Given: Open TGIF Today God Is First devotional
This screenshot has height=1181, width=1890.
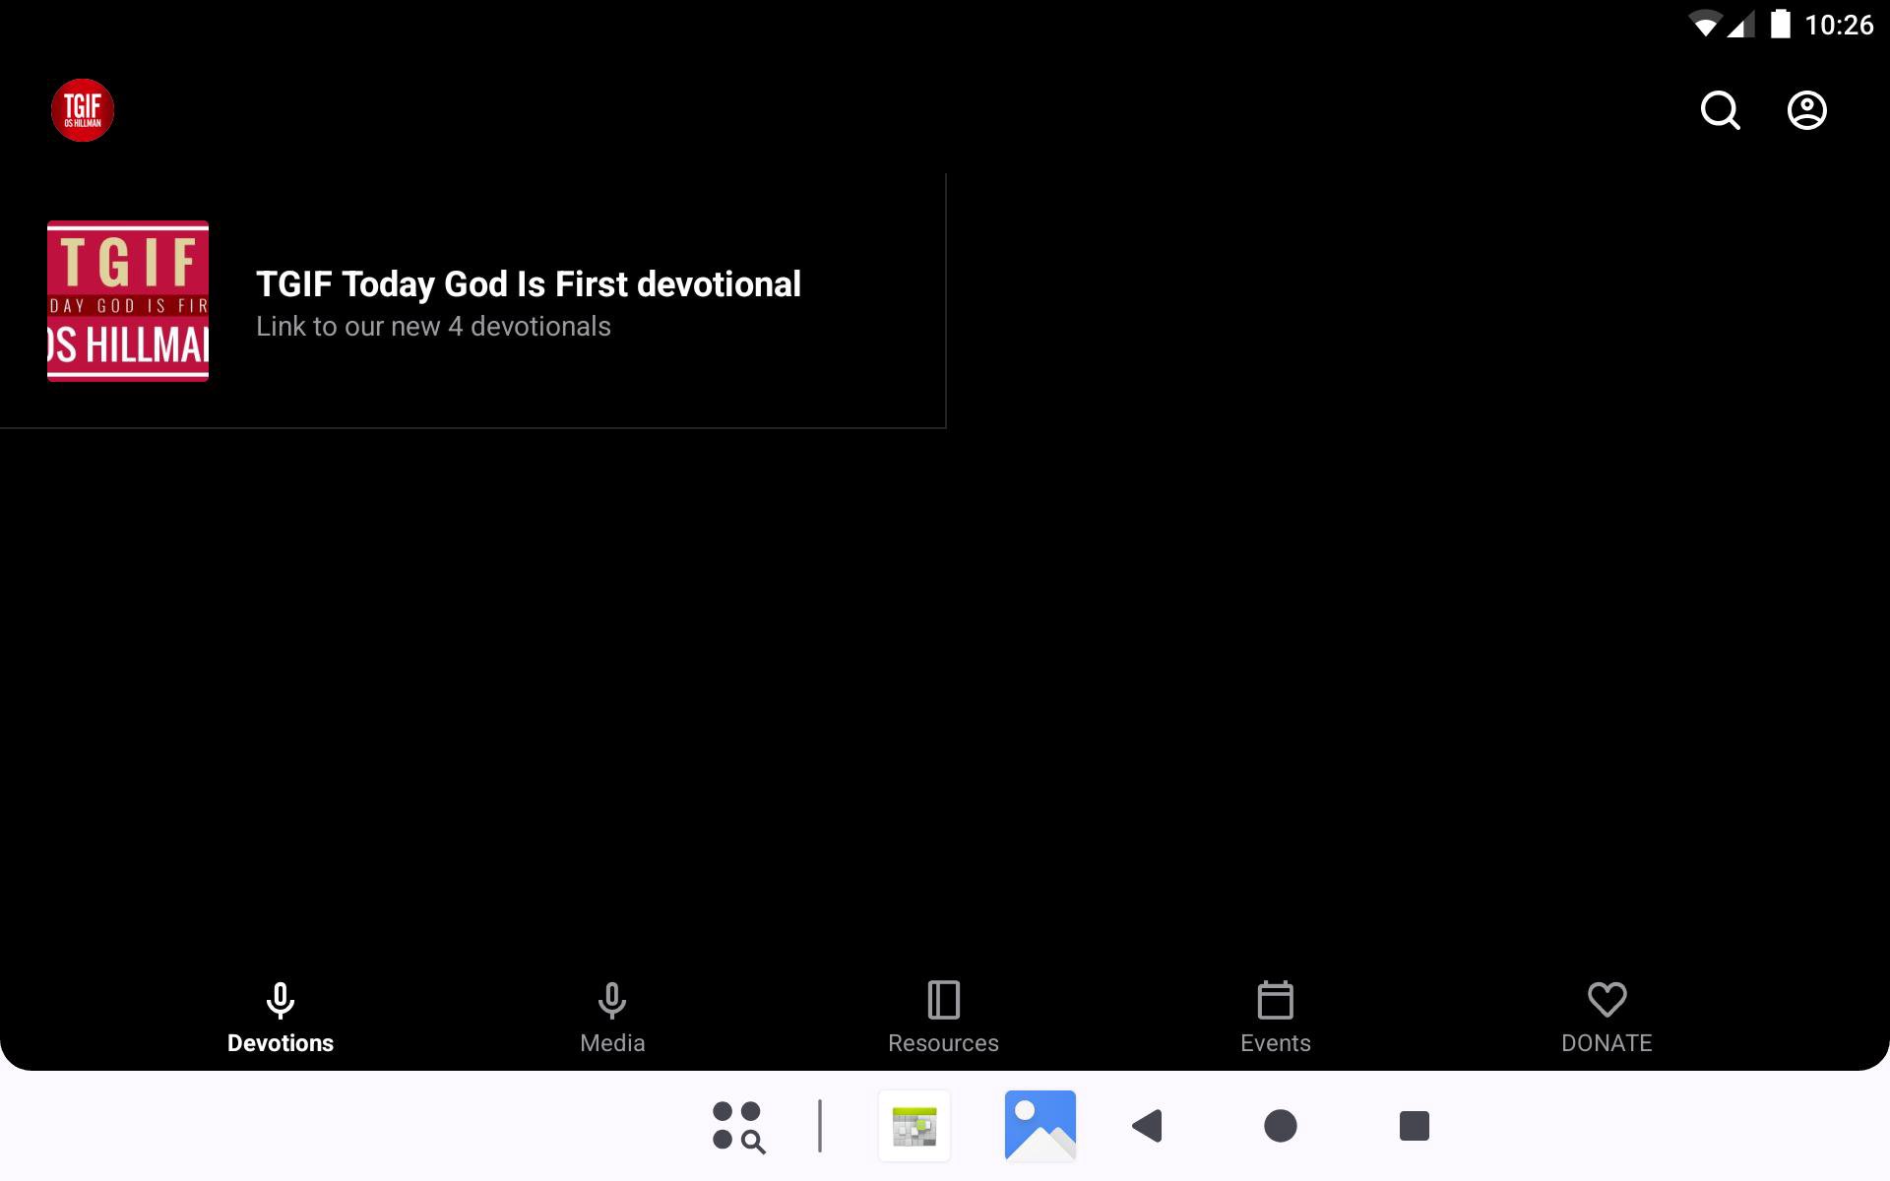Looking at the screenshot, I should coord(529,284).
